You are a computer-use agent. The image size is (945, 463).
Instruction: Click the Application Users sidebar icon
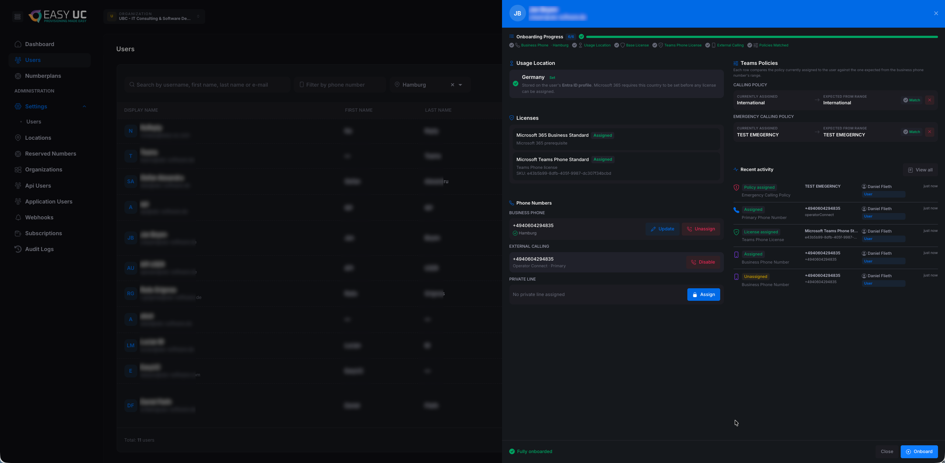pyautogui.click(x=18, y=202)
